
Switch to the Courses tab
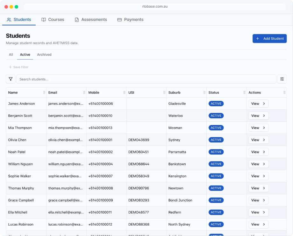click(x=53, y=20)
